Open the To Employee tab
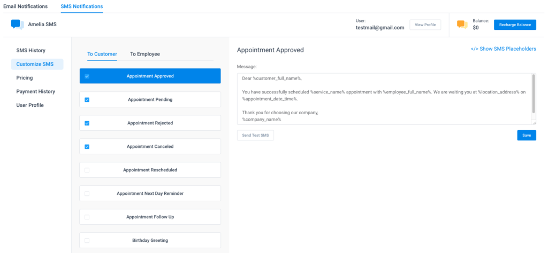Image resolution: width=548 pixels, height=253 pixels. point(145,54)
